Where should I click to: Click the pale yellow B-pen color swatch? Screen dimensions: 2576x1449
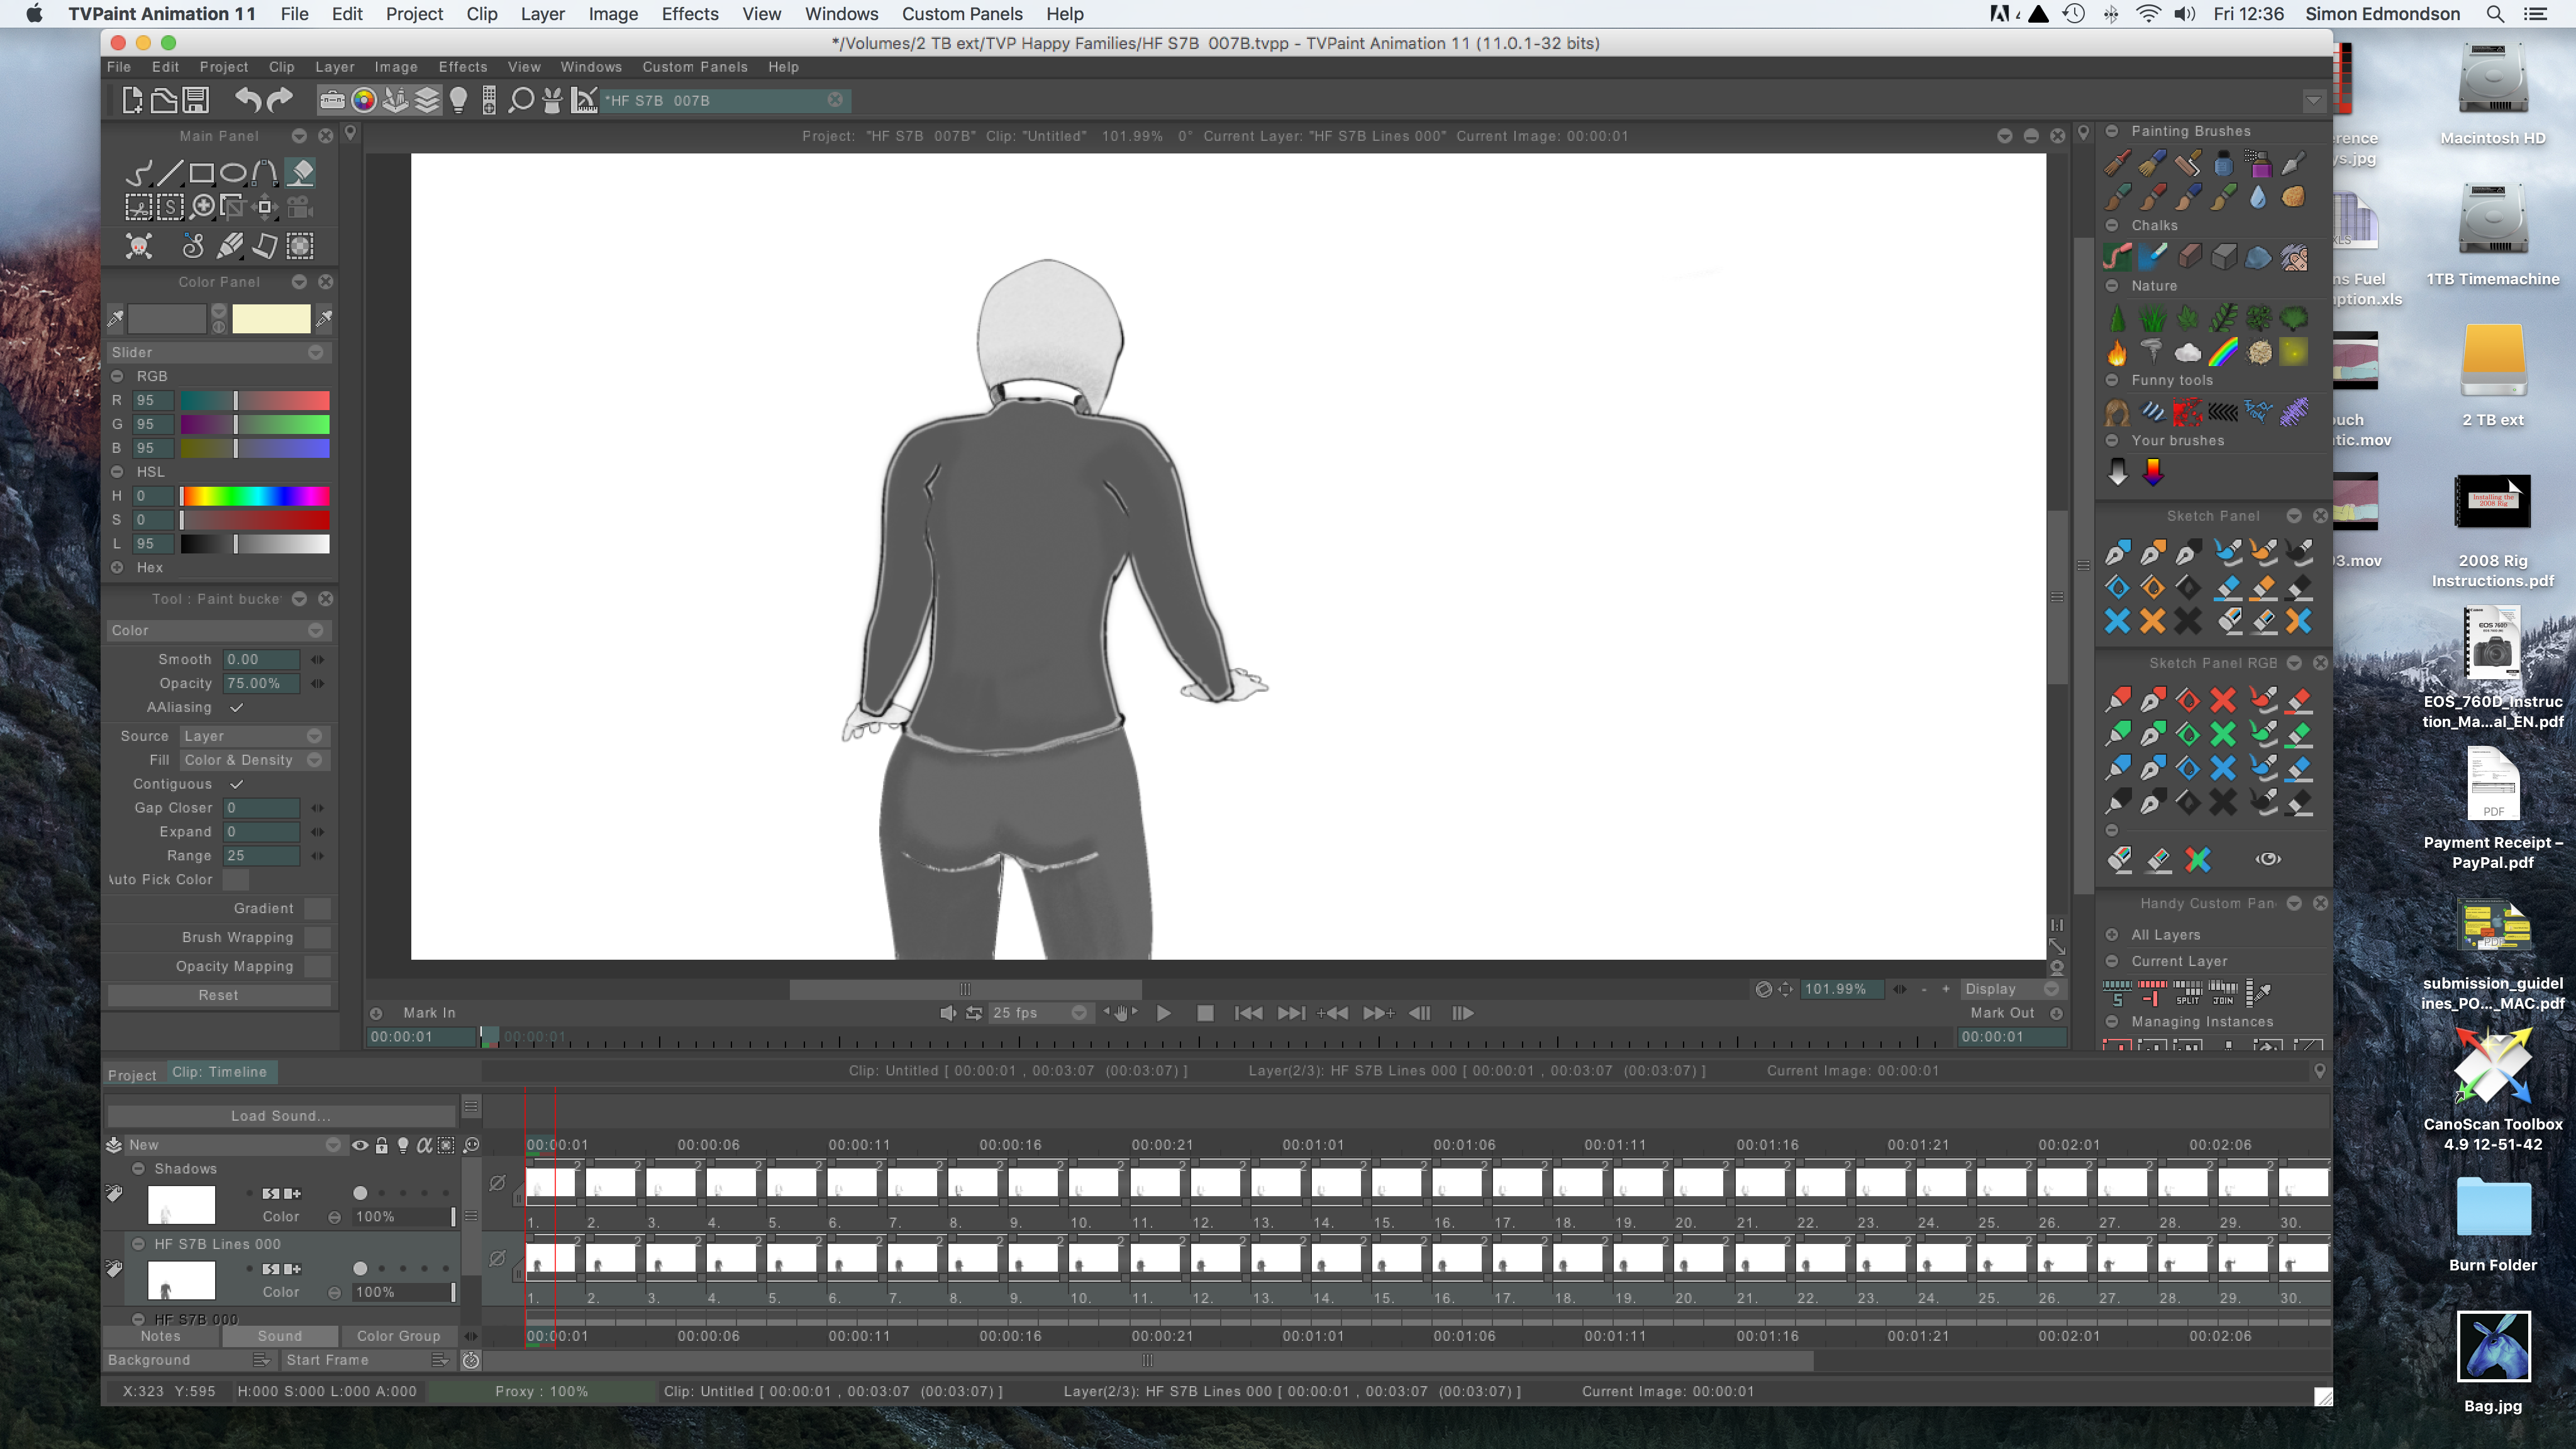(271, 319)
